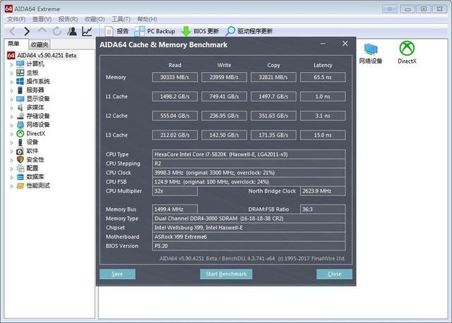
Task: Select the 计算机 computer tree icon
Action: [x=20, y=64]
